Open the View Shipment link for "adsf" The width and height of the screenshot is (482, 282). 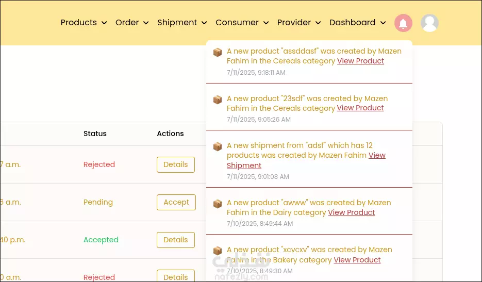pos(306,160)
